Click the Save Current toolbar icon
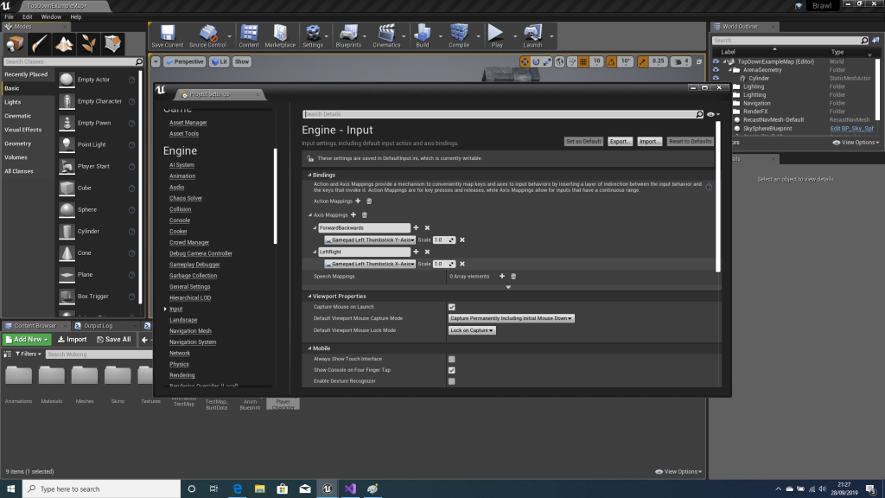Viewport: 885px width, 498px height. 167,35
